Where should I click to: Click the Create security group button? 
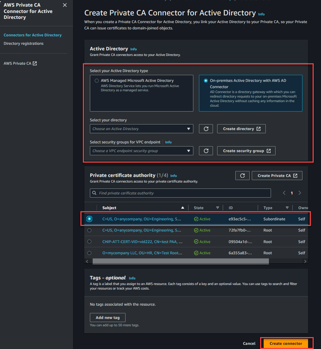pyautogui.click(x=246, y=151)
